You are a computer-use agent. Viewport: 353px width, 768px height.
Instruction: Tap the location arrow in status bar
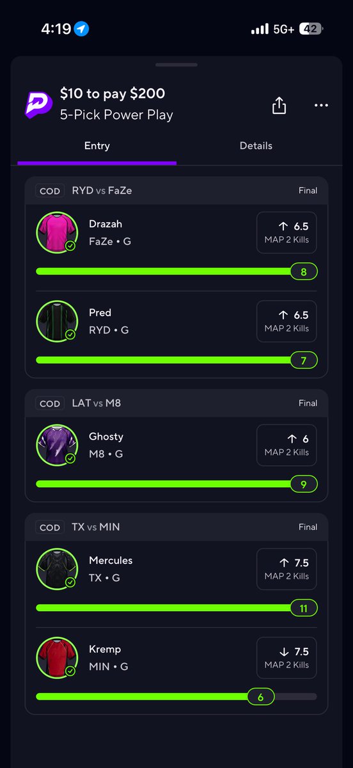coord(81,29)
